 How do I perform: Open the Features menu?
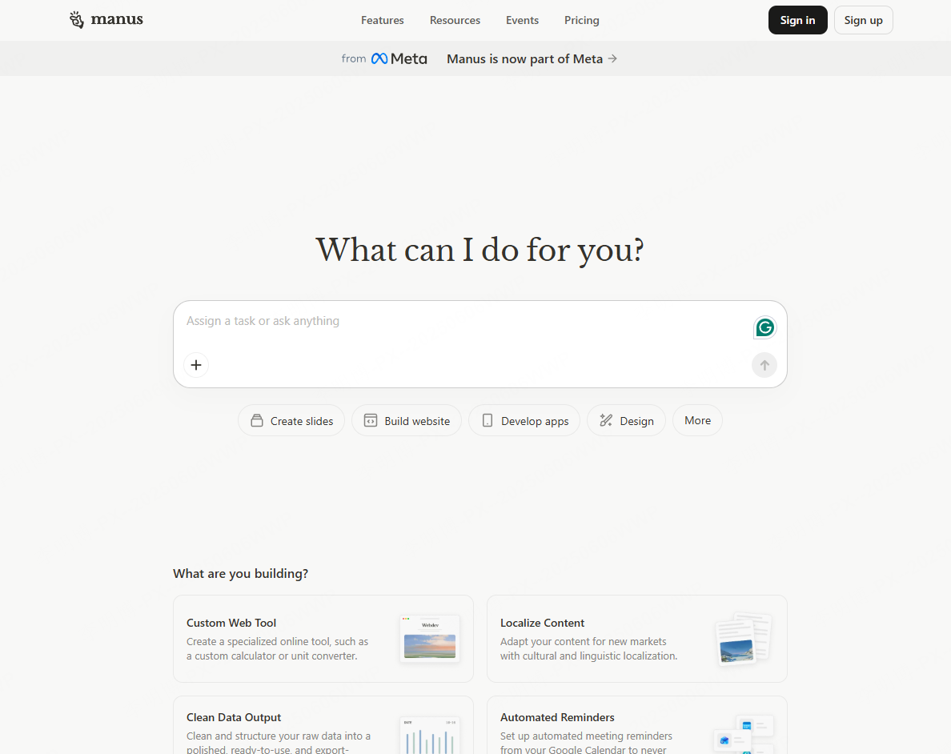click(383, 20)
